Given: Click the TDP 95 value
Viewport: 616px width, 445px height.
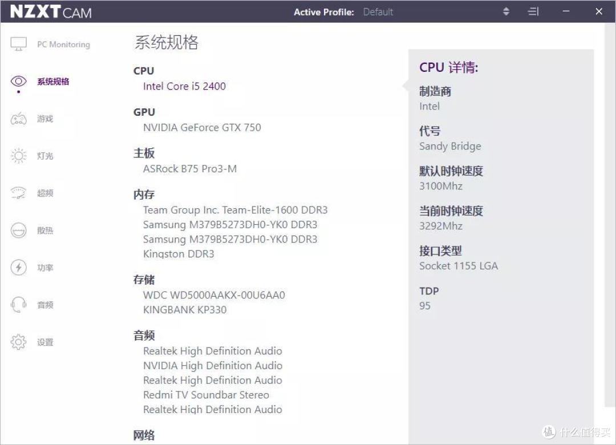Looking at the screenshot, I should coord(425,305).
